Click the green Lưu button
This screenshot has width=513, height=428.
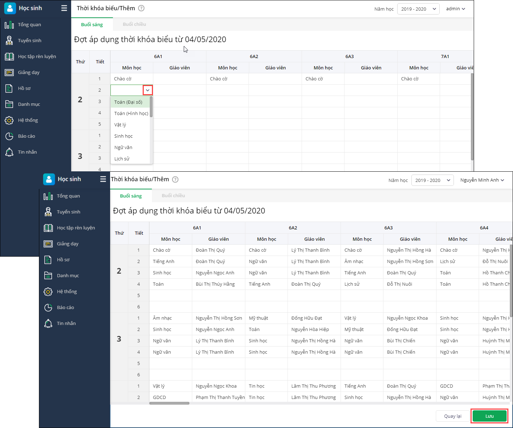pyautogui.click(x=489, y=416)
